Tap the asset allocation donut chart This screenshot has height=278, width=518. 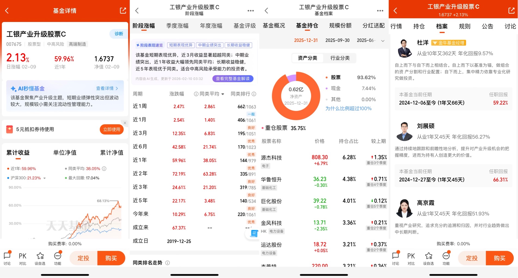(296, 96)
